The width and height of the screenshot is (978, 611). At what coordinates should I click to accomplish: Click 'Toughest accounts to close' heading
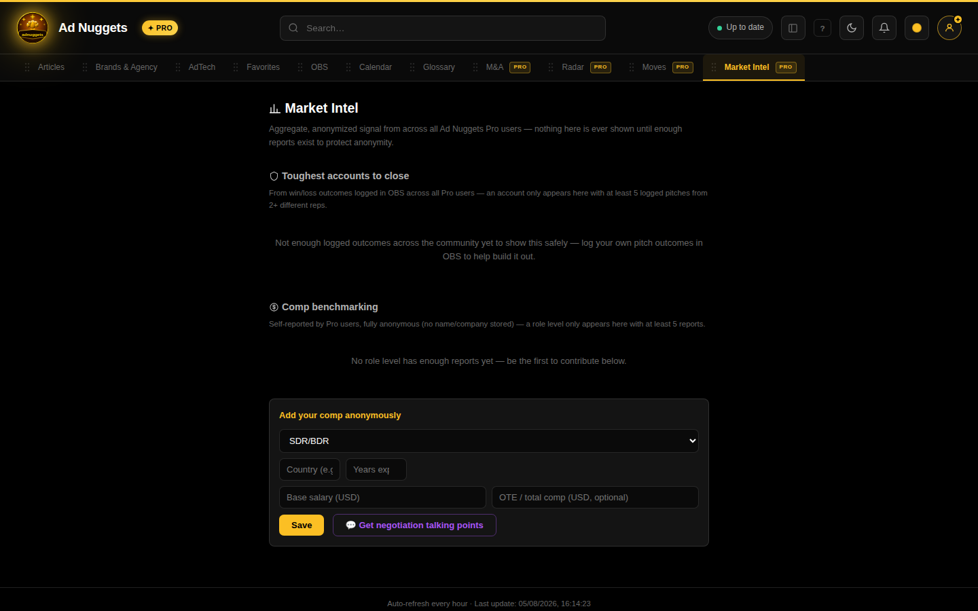pyautogui.click(x=345, y=176)
